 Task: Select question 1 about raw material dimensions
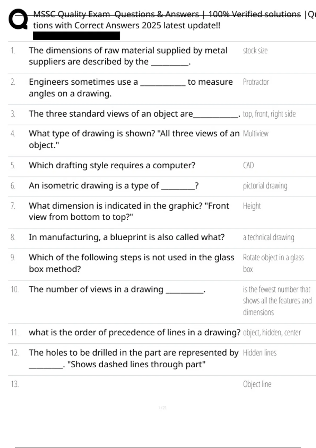[x=128, y=56]
